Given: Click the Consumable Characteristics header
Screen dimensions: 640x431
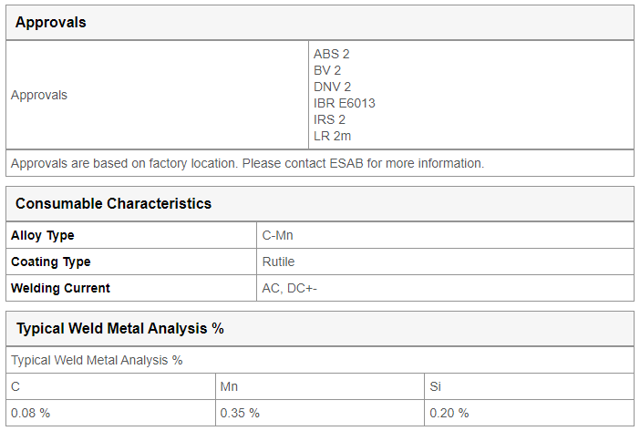Looking at the screenshot, I should pyautogui.click(x=113, y=203).
